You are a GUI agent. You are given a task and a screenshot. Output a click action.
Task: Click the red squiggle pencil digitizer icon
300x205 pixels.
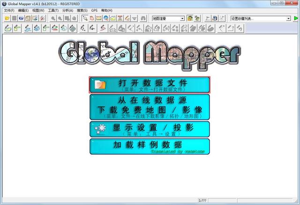[103, 28]
